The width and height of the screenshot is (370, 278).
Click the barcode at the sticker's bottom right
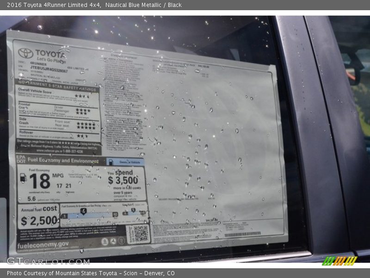coord(242,234)
